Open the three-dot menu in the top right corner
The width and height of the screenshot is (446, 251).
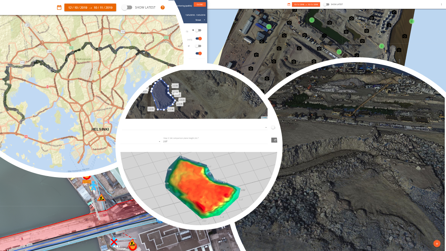[x=441, y=5]
